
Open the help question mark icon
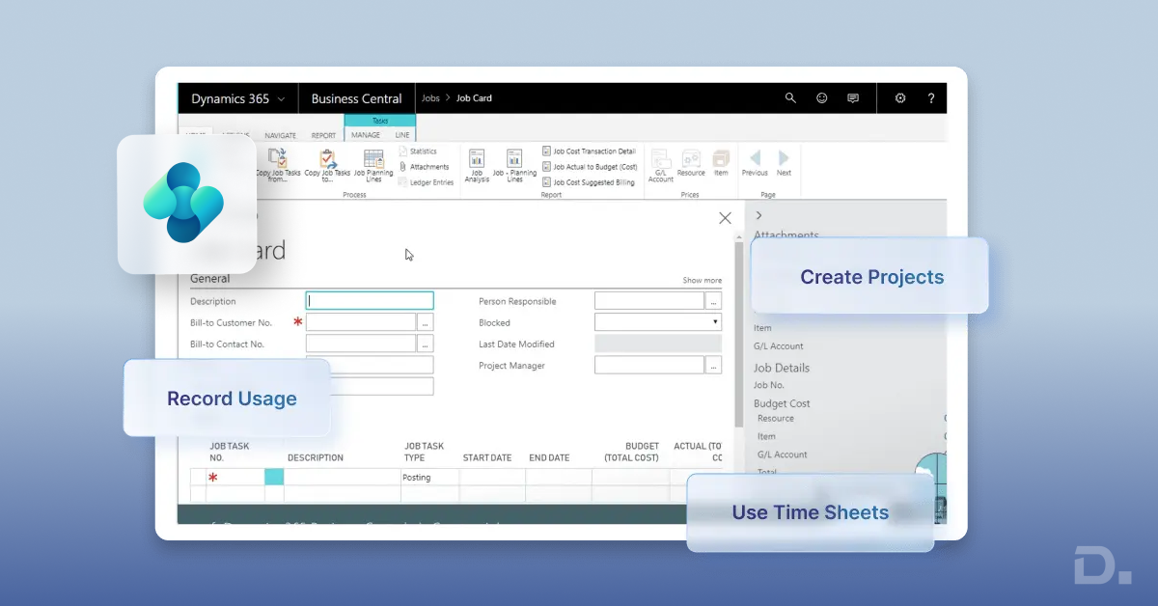pos(931,98)
